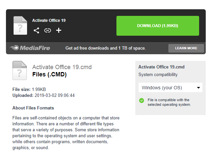Click the file icon in the dark header

click(20, 25)
